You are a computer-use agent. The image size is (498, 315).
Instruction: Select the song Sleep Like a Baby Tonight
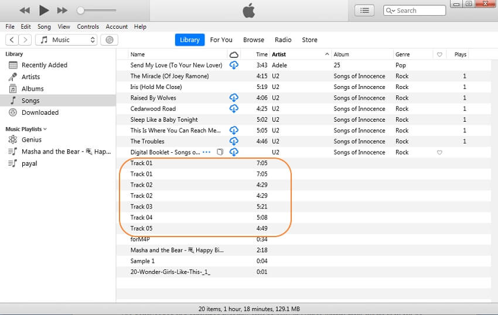tap(303, 119)
